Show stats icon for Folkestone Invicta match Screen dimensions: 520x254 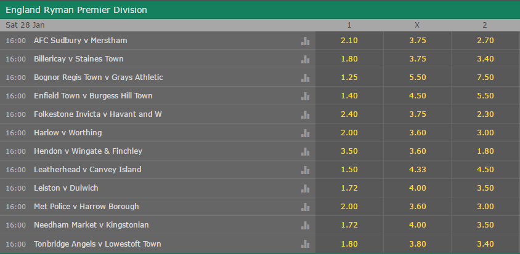pos(305,114)
